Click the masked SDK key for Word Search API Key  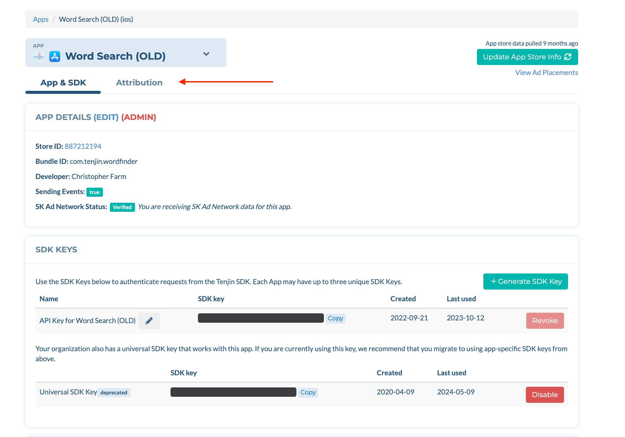261,318
